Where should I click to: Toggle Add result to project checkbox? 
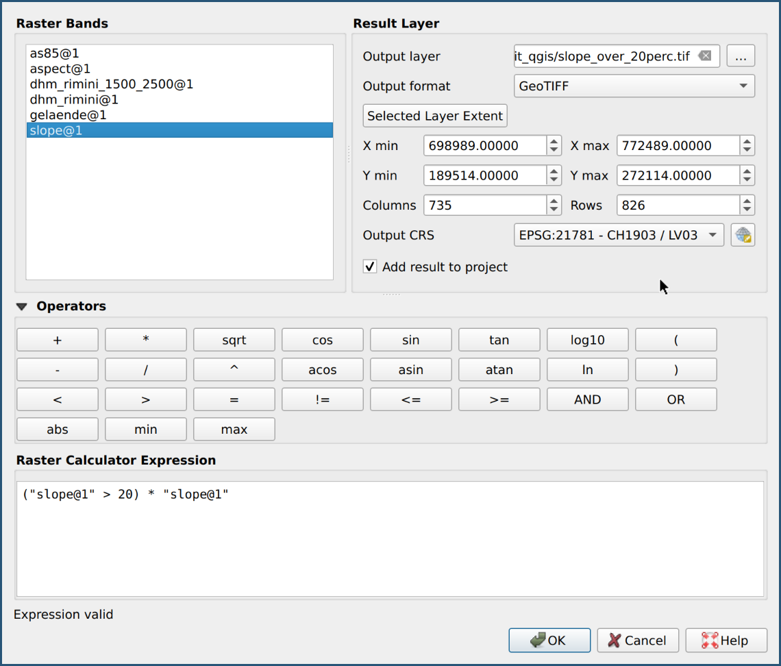(x=370, y=267)
